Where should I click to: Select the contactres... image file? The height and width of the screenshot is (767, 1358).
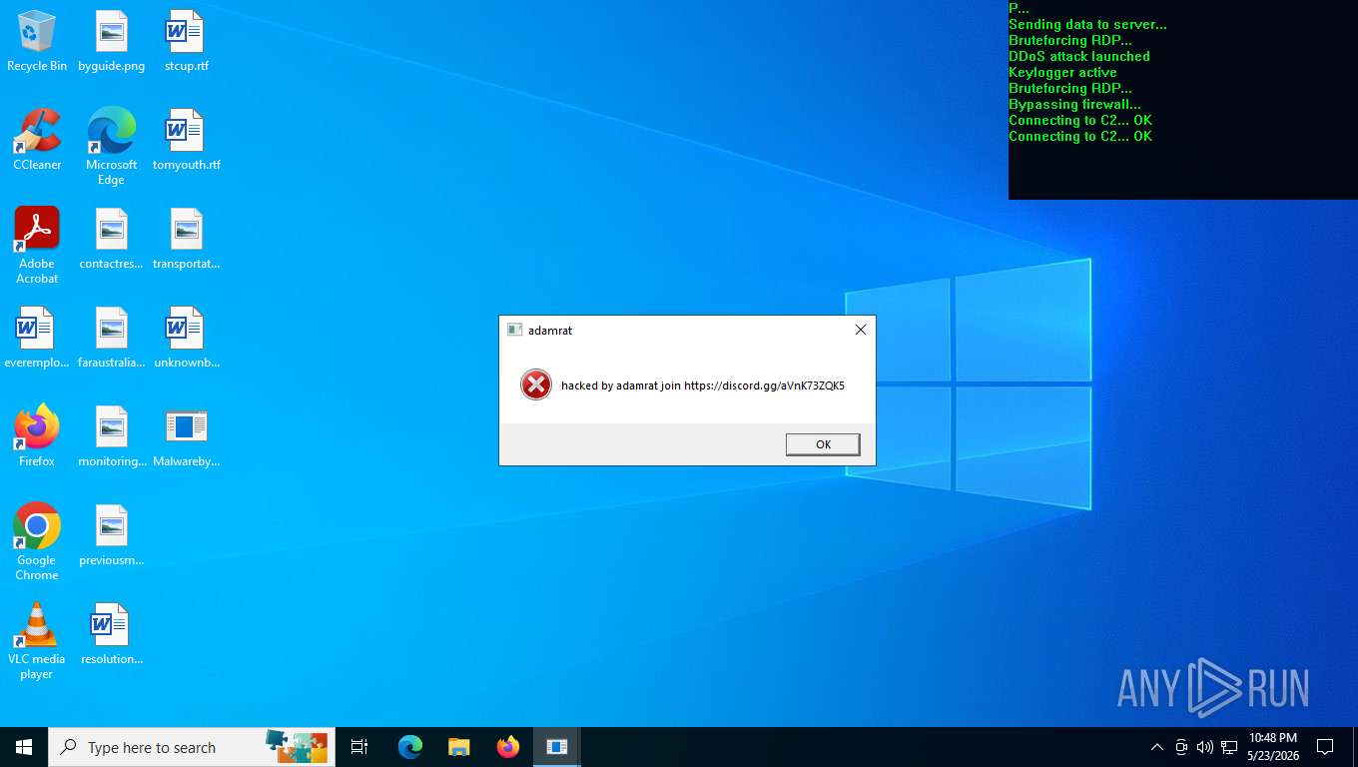point(112,239)
